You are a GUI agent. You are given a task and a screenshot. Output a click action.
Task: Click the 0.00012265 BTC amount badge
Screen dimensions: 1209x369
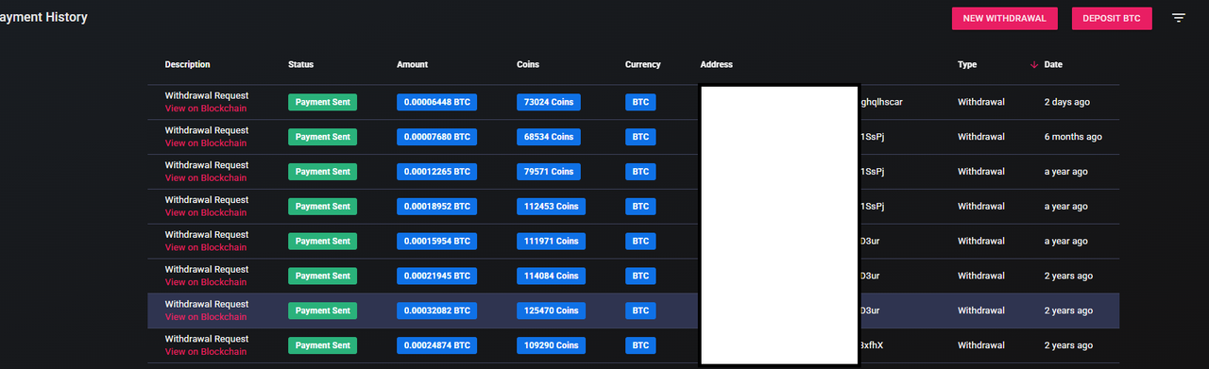[436, 172]
